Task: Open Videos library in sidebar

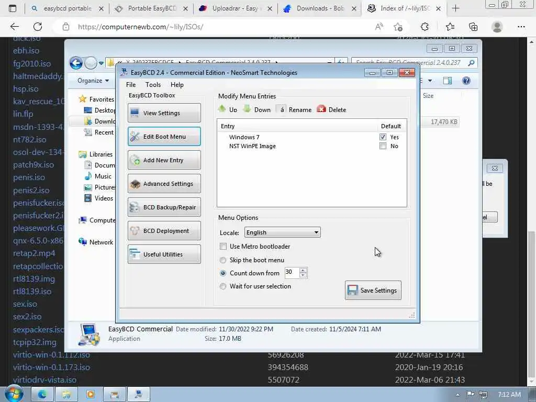Action: [103, 198]
